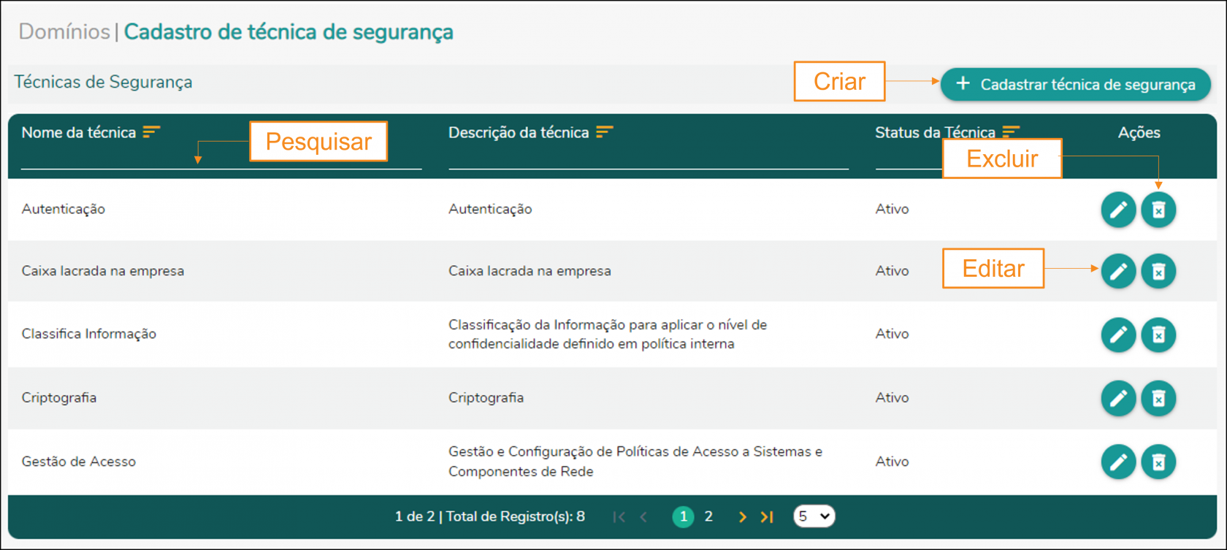Edit the Classifica Informação technique
The height and width of the screenshot is (550, 1227).
point(1118,335)
